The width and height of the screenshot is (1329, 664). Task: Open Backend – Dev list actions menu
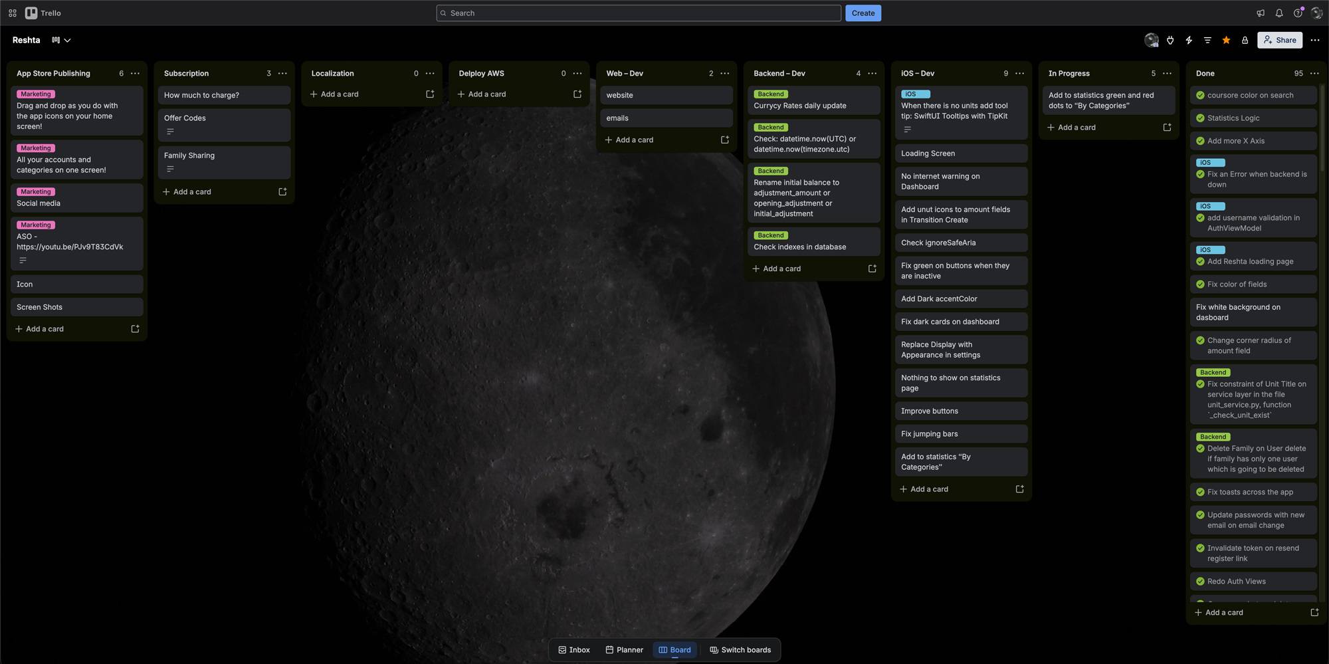coord(872,73)
